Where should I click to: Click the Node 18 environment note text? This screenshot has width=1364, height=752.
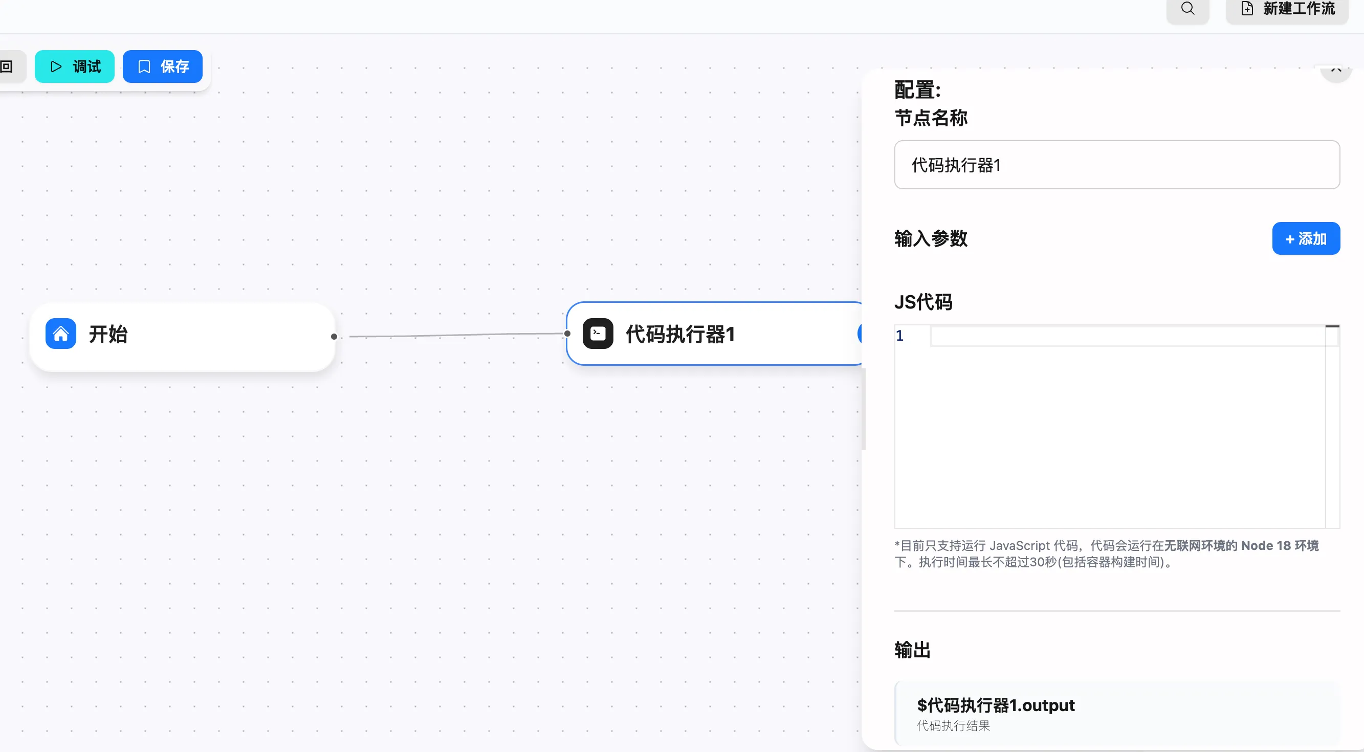(1106, 554)
